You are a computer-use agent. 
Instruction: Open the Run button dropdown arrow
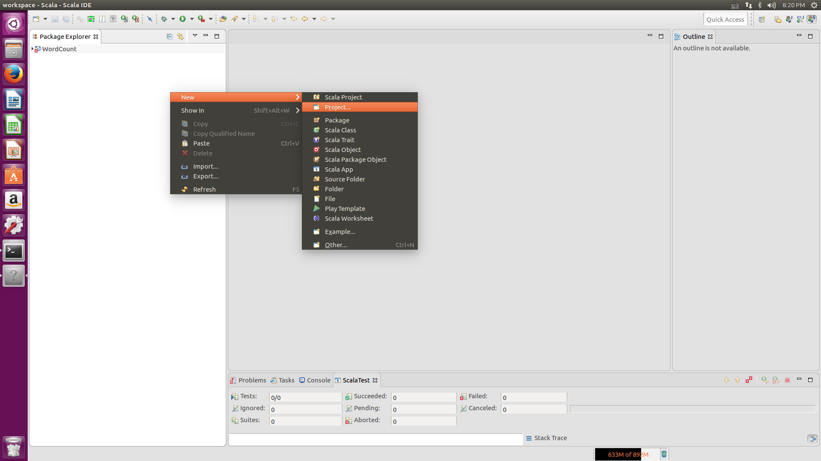192,19
